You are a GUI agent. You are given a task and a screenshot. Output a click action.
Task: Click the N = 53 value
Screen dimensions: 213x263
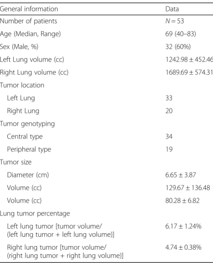175,21
